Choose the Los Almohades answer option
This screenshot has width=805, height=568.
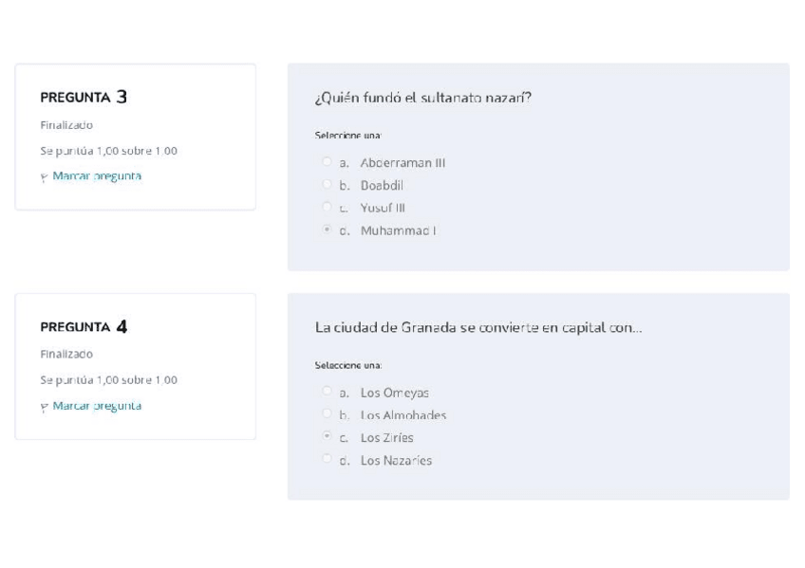click(x=328, y=414)
